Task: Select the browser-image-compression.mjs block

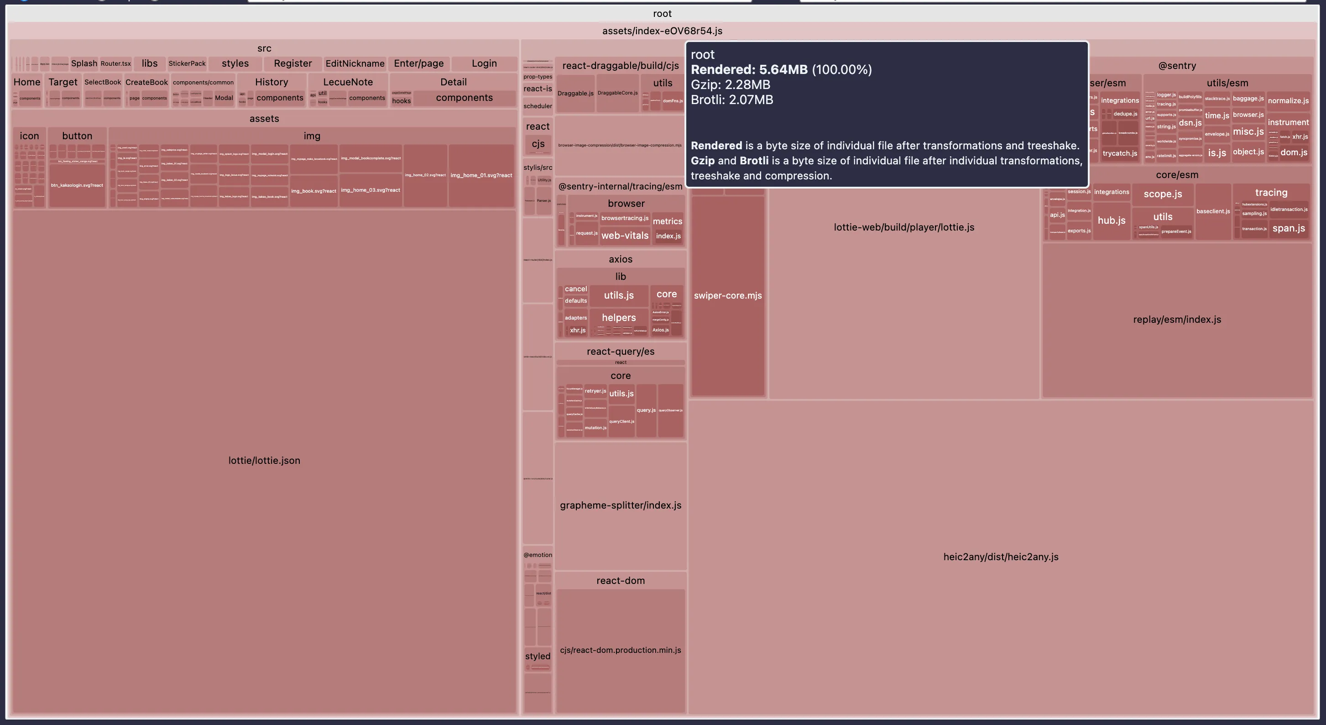Action: 620,145
